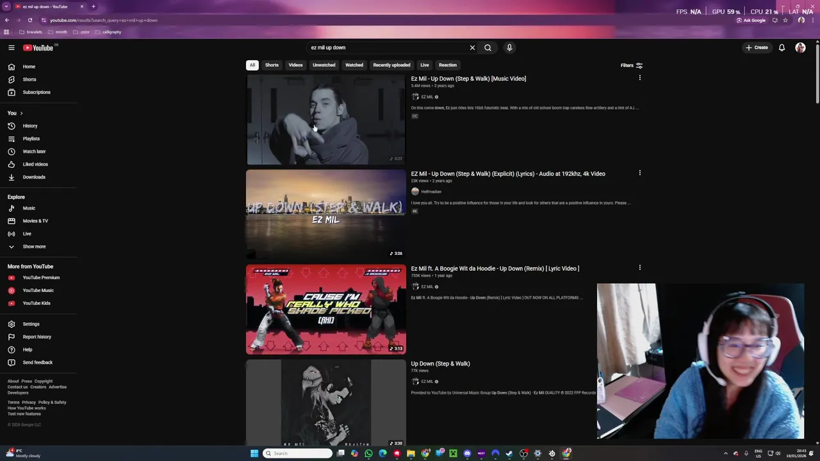The height and width of the screenshot is (461, 820).
Task: Open Hellmadian channel name
Action: (431, 191)
